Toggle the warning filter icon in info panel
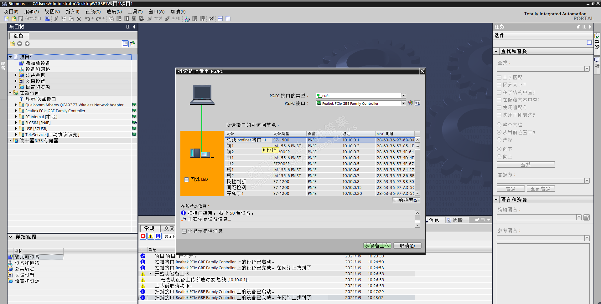This screenshot has height=304, width=601. (x=151, y=236)
